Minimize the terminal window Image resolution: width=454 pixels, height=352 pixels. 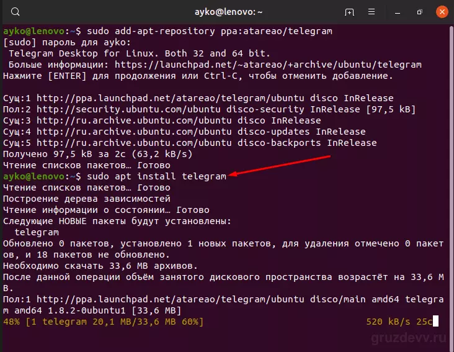point(398,12)
